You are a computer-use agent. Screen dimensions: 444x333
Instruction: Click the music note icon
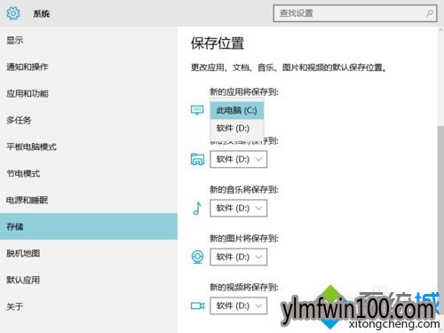[197, 208]
